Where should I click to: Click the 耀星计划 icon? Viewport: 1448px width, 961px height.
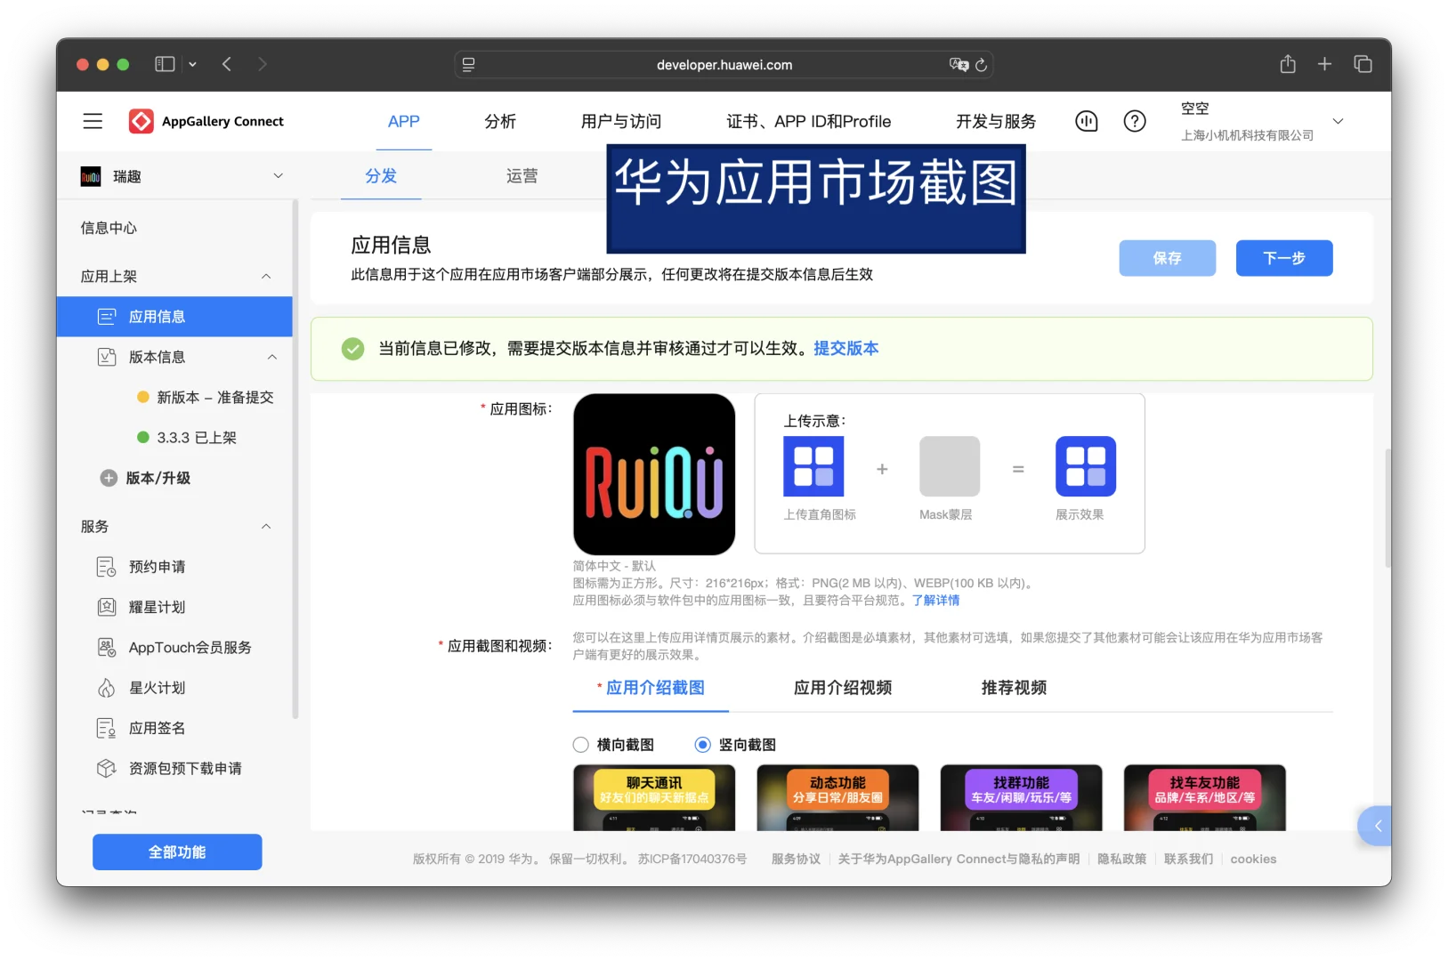tap(107, 607)
